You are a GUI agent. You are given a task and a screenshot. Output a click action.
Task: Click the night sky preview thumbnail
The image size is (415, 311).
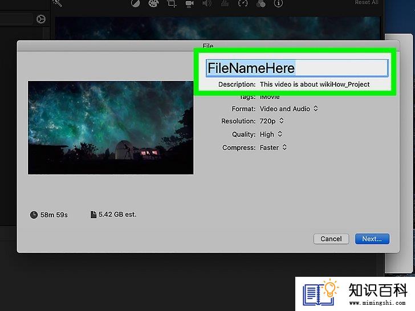[111, 128]
